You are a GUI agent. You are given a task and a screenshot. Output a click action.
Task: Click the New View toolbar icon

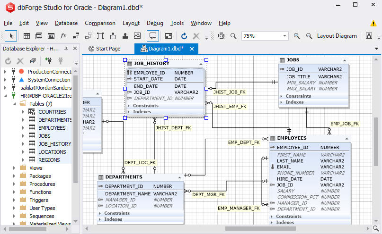pos(39,36)
